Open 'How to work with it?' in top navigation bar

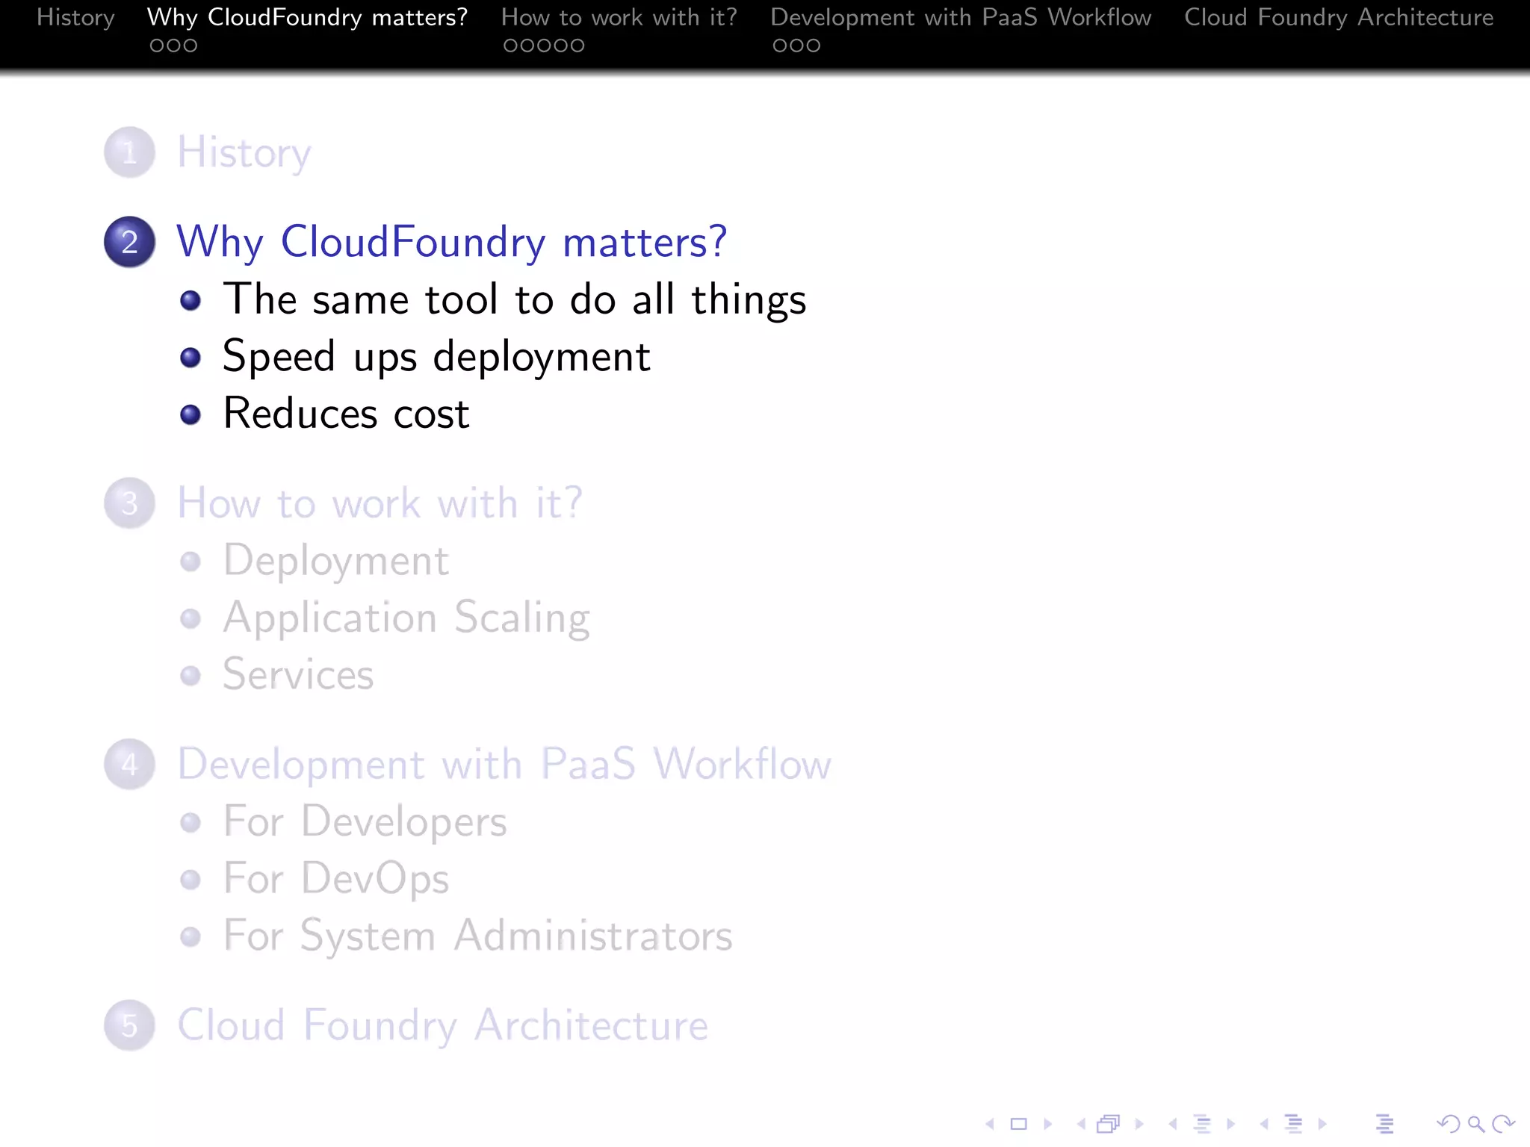tap(619, 17)
